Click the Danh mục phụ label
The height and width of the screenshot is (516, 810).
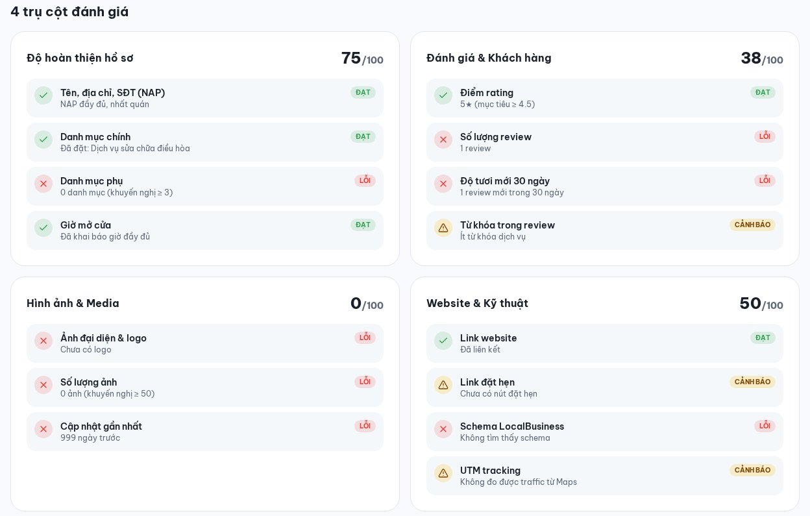pyautogui.click(x=92, y=181)
